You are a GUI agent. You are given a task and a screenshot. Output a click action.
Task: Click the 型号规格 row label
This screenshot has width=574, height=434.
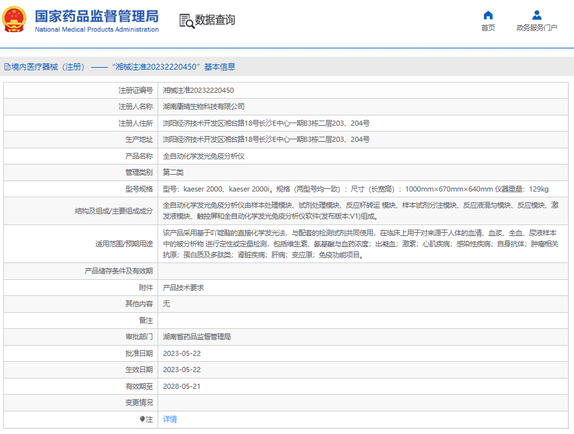click(139, 189)
